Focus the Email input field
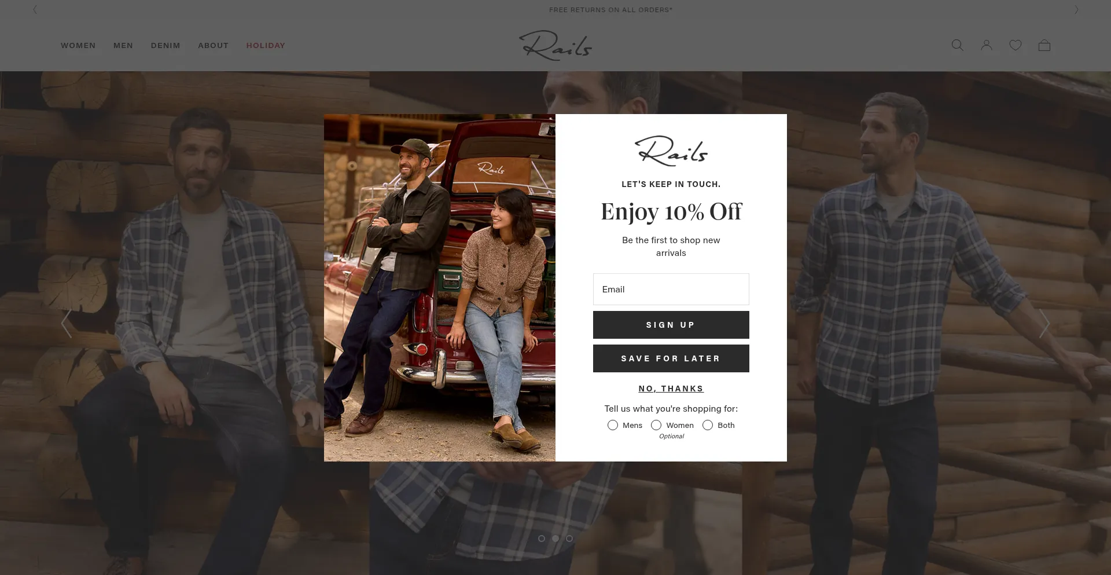This screenshot has height=575, width=1111. [671, 289]
